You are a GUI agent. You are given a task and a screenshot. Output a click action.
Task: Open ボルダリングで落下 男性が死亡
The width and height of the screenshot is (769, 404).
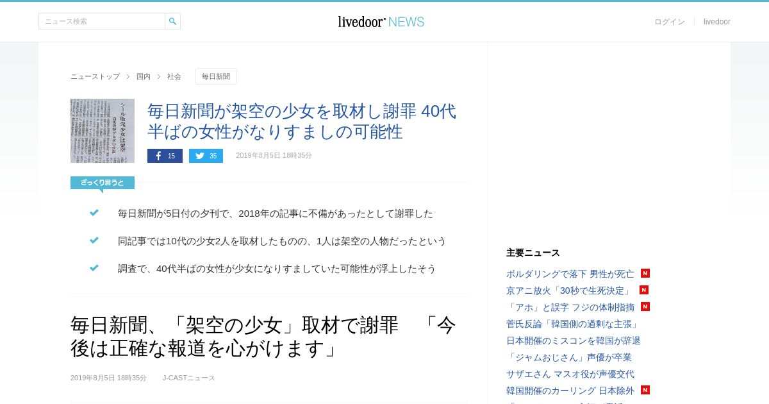click(570, 274)
